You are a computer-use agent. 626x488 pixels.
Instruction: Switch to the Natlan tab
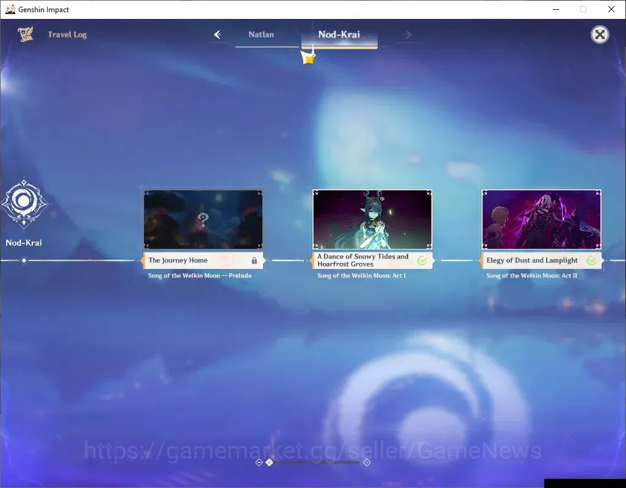pyautogui.click(x=261, y=35)
